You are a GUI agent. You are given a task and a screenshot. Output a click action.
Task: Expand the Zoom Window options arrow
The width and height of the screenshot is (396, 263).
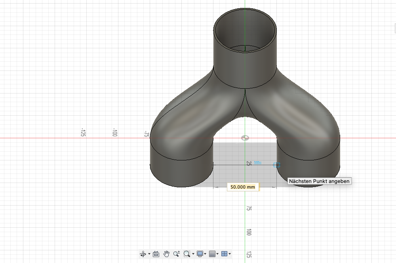click(193, 254)
